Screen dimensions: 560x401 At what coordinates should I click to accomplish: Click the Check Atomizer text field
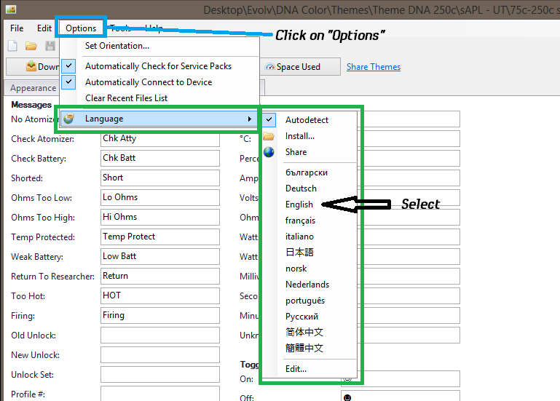(160, 138)
